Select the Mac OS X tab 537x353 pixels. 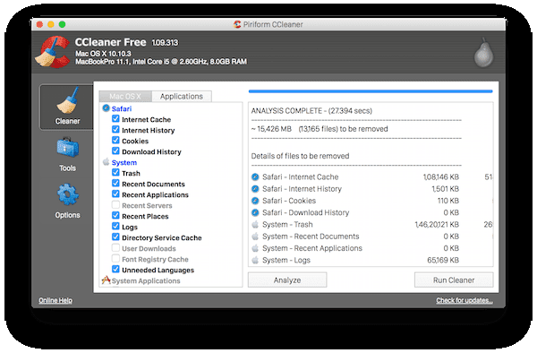point(125,96)
